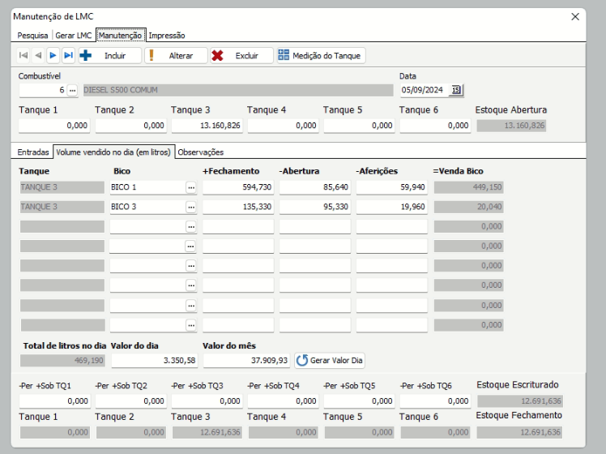
Task: Click the Tanque 3 opening stock field
Action: [x=206, y=126]
